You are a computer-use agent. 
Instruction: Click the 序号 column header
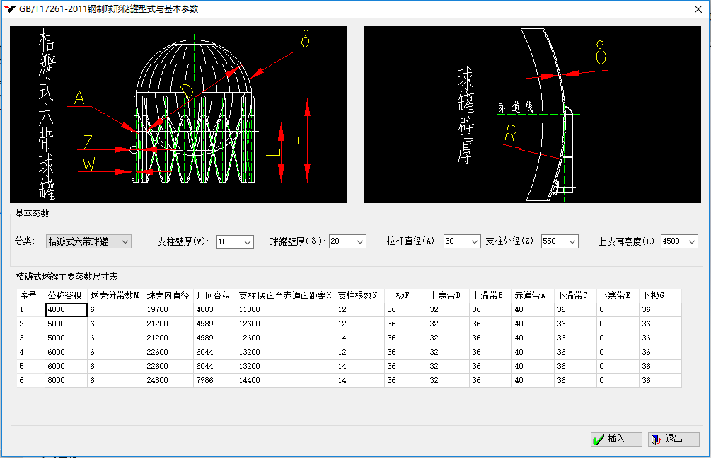tap(28, 295)
